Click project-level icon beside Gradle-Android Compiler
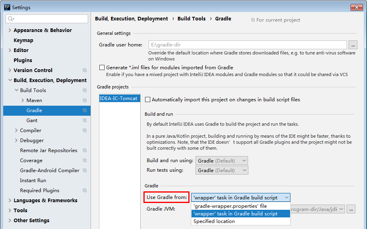 [x=85, y=171]
